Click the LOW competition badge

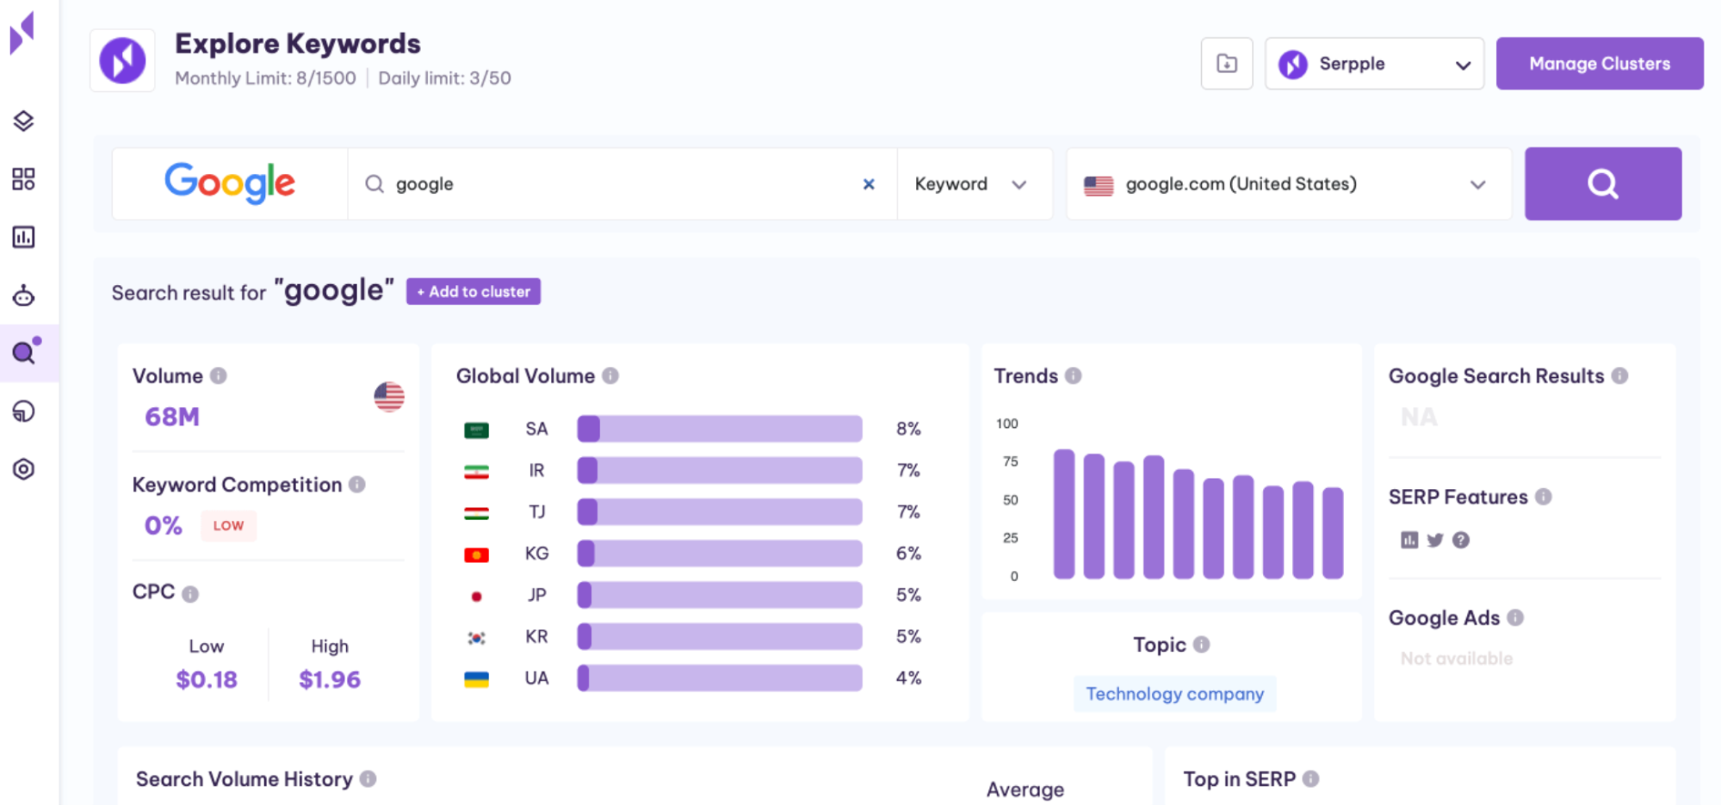[228, 526]
